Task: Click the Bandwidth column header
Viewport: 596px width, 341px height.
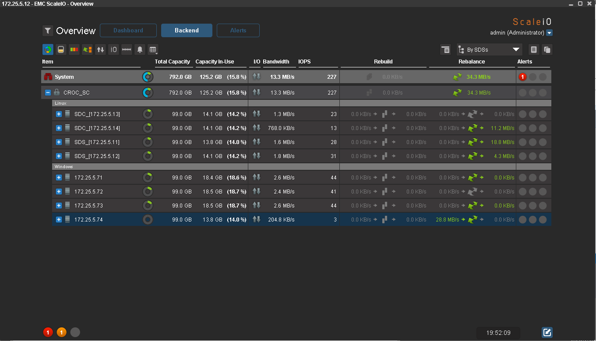Action: [276, 62]
